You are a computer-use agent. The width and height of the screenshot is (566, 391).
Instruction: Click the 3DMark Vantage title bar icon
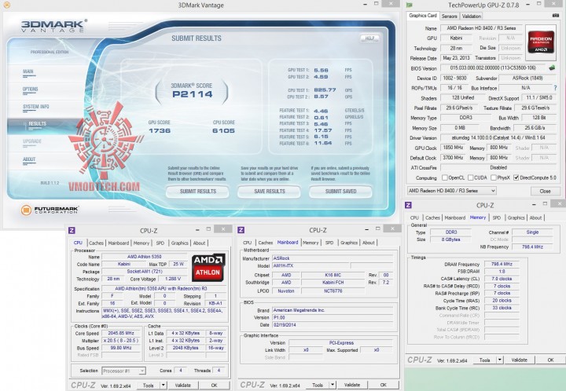pos(6,5)
